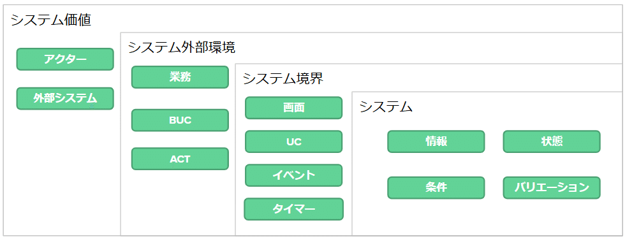
Task: Select the 外部システム button
Action: coord(65,98)
